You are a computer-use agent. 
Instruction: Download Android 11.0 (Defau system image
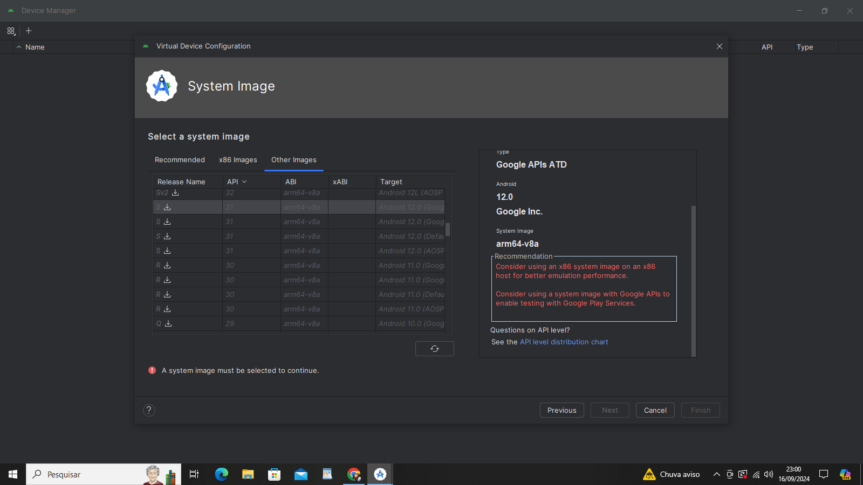tap(167, 294)
